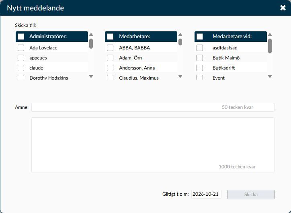291x213 pixels.
Task: Tick the appcues checkbox
Action: coord(21,58)
